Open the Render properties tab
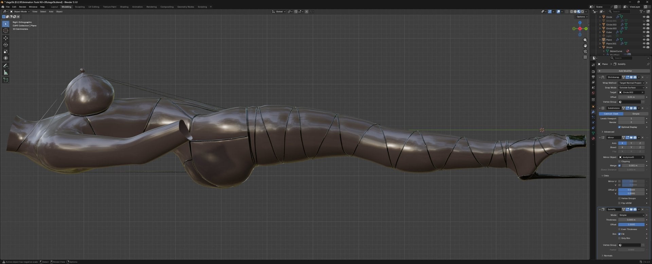The image size is (652, 264). tap(593, 72)
